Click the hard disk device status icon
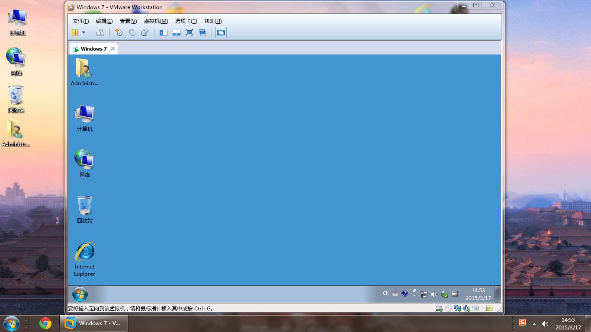This screenshot has height=332, width=591. pyautogui.click(x=438, y=308)
